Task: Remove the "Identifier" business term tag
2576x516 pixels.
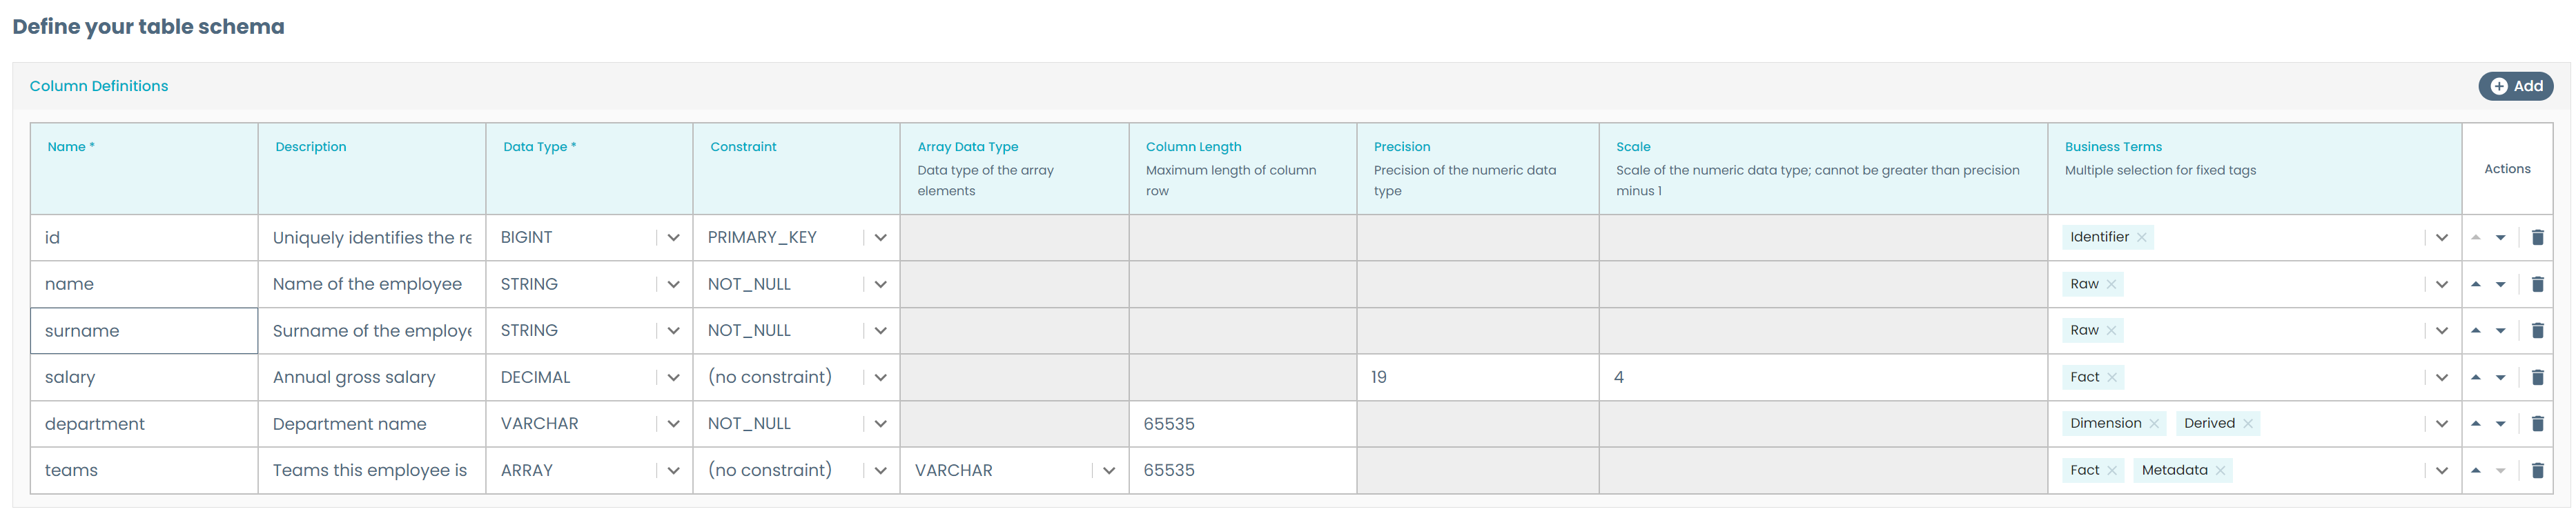Action: click(x=2142, y=237)
